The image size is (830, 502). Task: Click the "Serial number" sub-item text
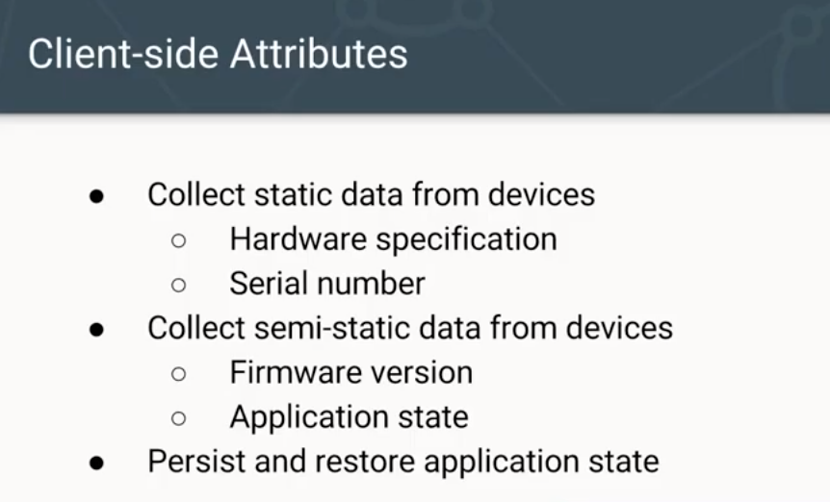click(x=327, y=284)
